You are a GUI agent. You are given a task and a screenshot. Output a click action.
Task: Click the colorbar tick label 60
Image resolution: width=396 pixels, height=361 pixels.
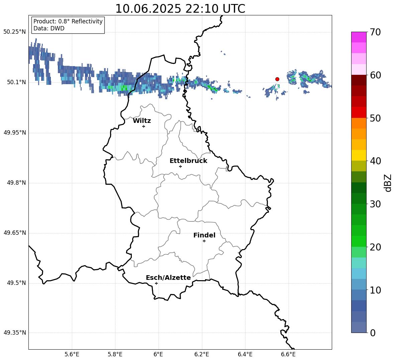tap(375, 75)
